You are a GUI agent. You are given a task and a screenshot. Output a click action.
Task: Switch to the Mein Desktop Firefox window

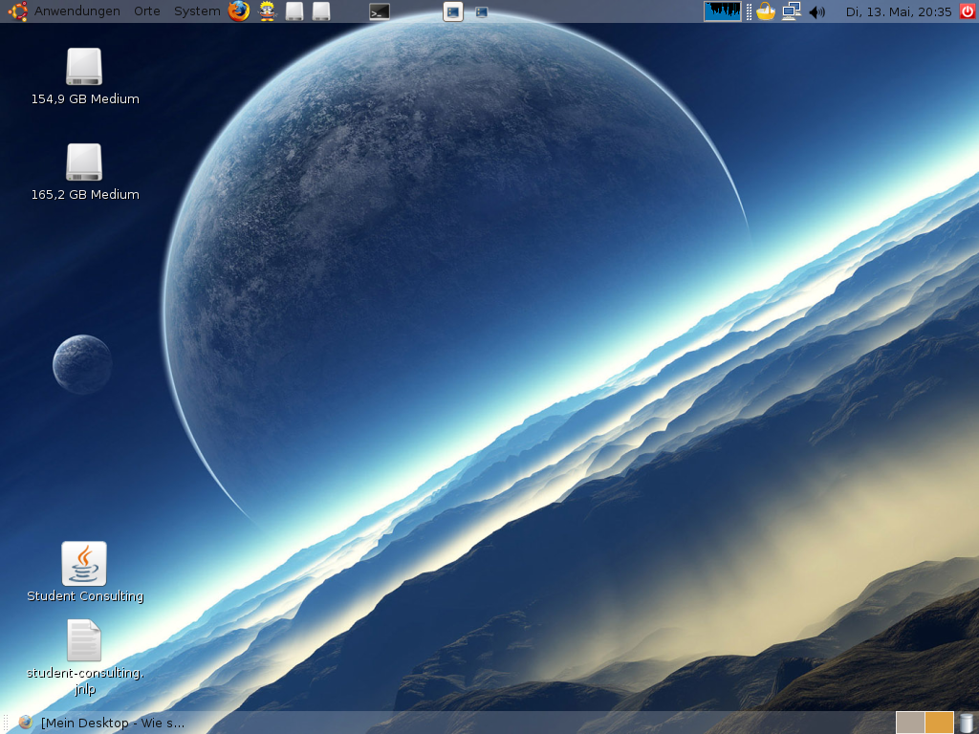point(103,723)
